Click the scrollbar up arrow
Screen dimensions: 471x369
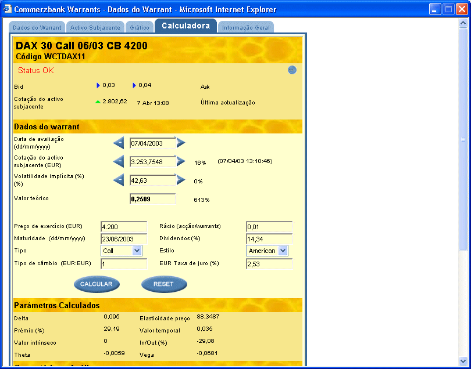click(x=463, y=23)
